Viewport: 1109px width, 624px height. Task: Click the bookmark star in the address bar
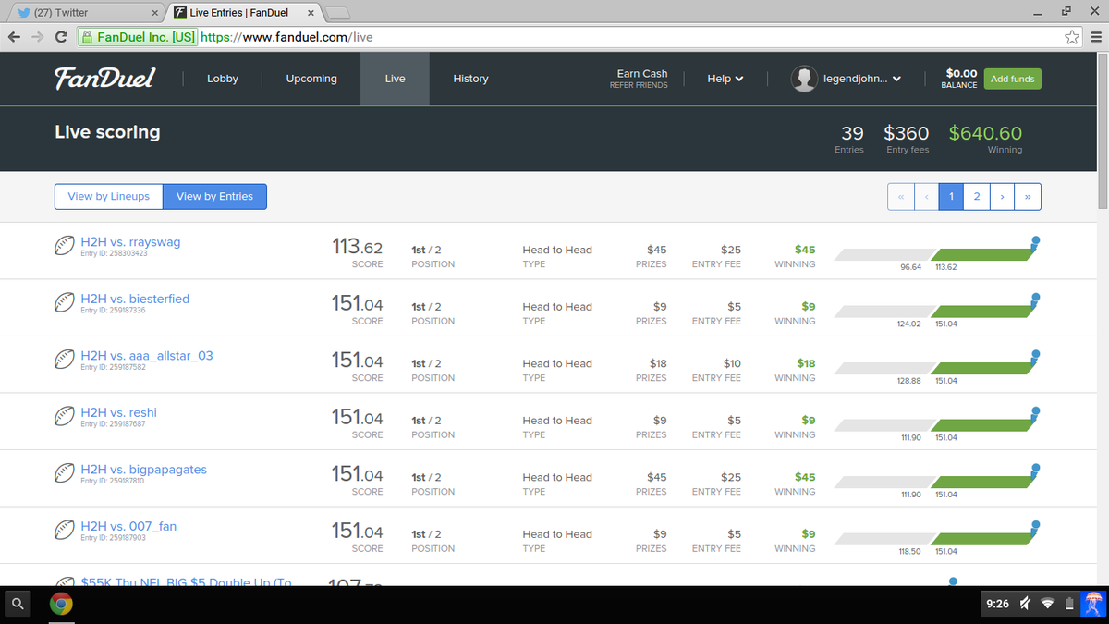click(1071, 37)
